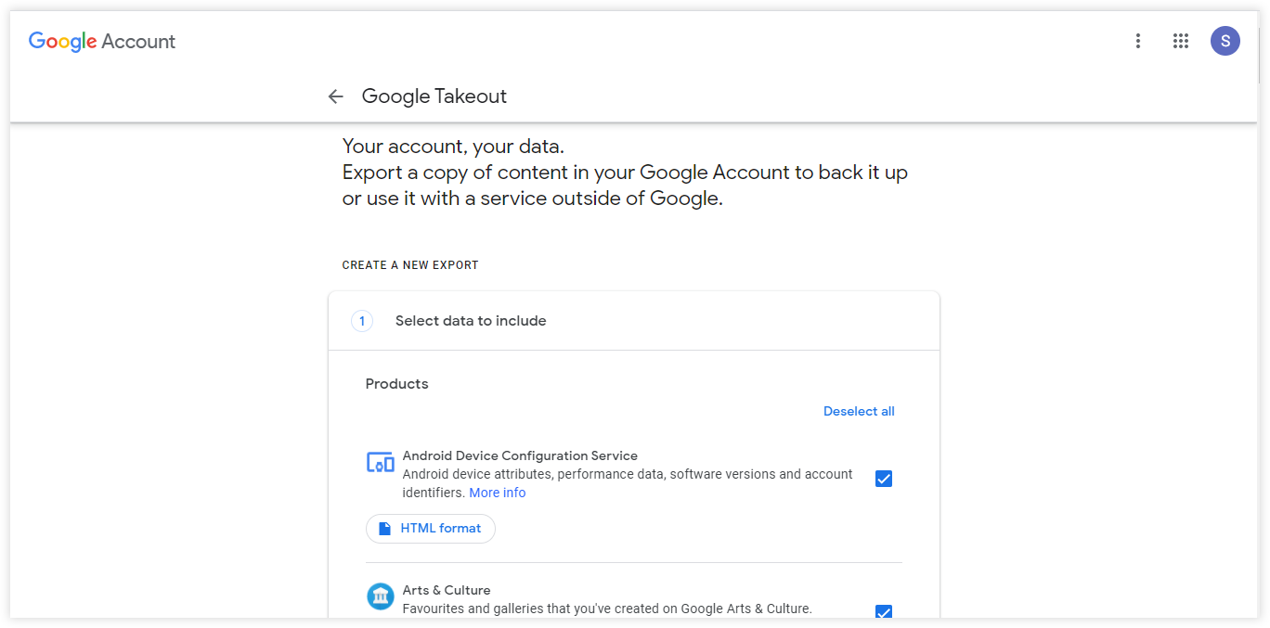Click Deselect all link

859,411
